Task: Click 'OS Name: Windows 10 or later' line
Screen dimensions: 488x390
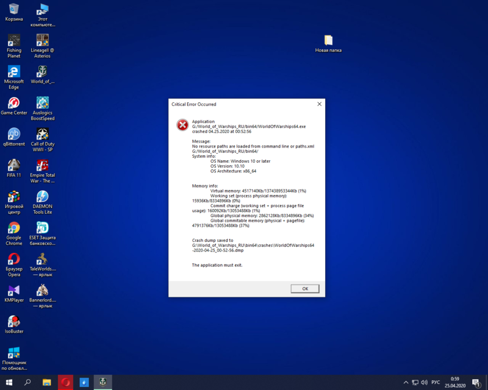Action: [240, 161]
